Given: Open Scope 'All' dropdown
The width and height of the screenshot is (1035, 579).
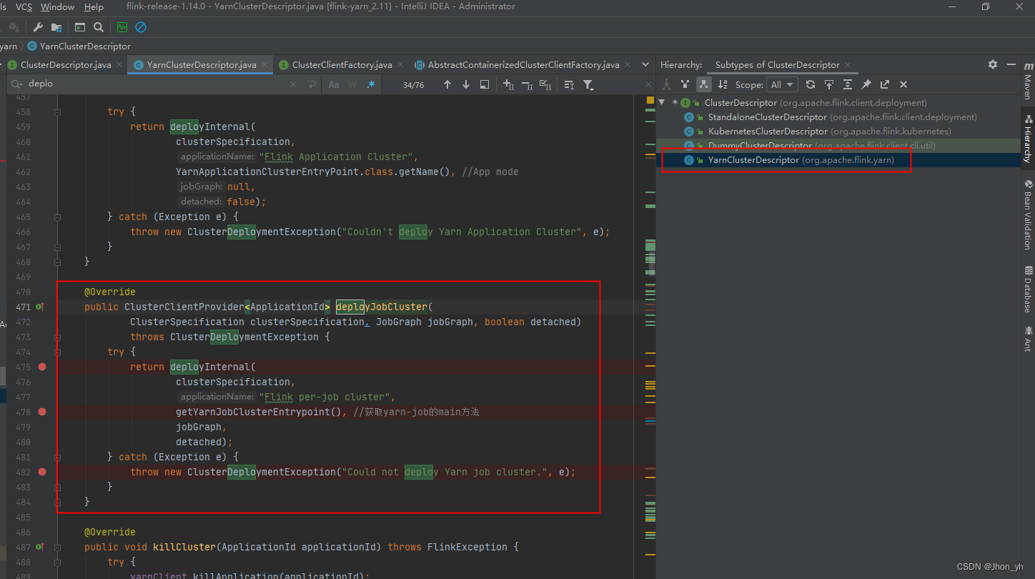Looking at the screenshot, I should point(783,84).
